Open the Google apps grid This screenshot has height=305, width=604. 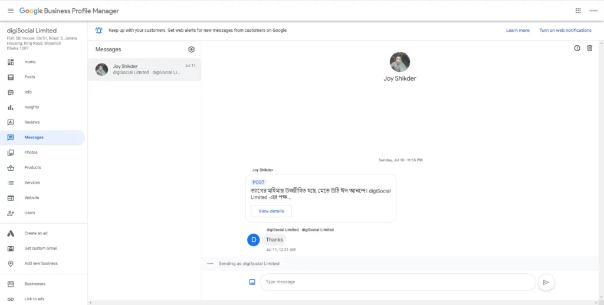pos(578,11)
